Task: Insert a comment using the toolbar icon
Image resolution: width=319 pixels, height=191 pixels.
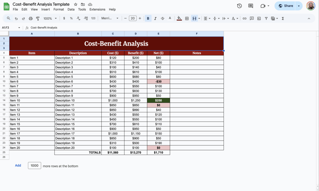Action: click(252, 18)
